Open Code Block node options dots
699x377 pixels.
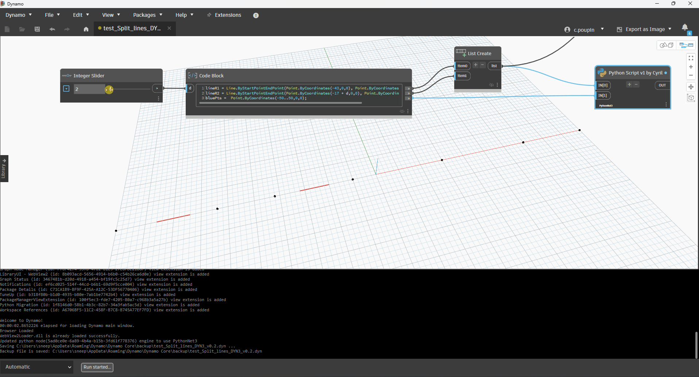click(x=408, y=111)
